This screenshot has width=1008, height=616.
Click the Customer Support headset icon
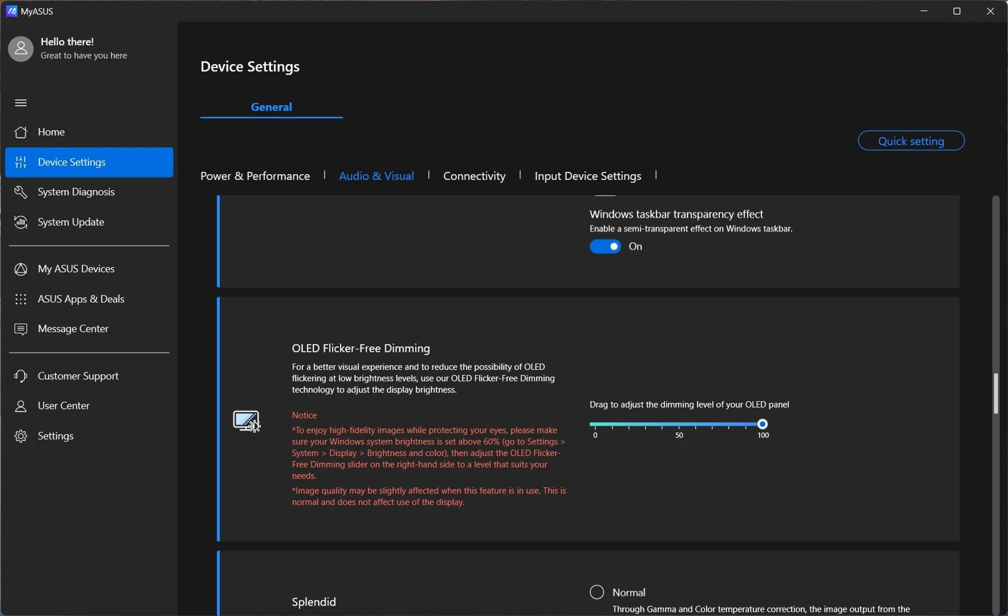(x=20, y=376)
